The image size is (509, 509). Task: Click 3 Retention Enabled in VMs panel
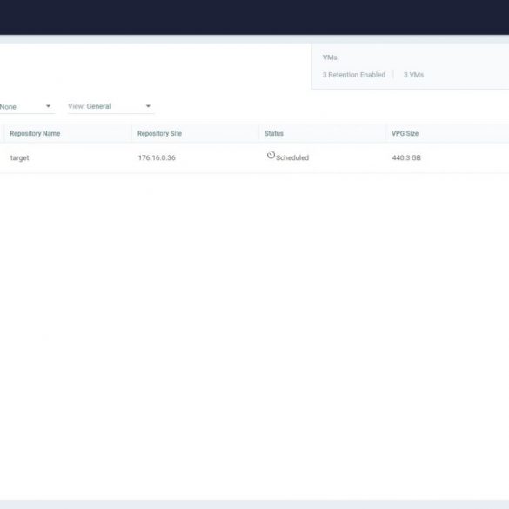point(354,75)
